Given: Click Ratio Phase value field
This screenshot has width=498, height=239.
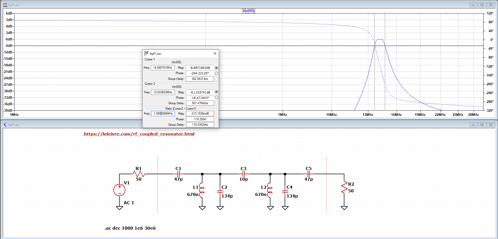Looking at the screenshot, I should (x=200, y=119).
